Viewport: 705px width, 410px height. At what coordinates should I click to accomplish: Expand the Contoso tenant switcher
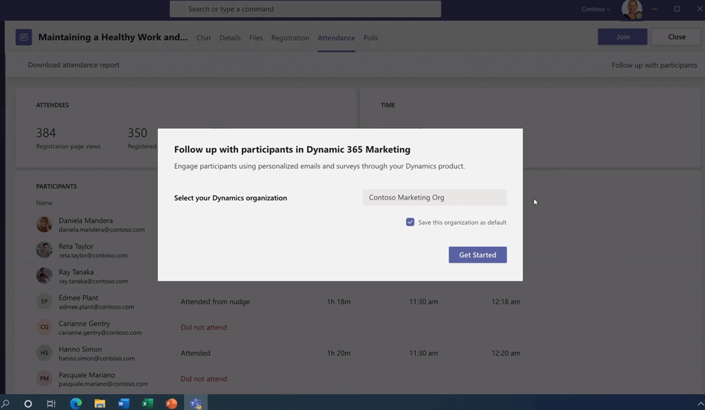click(596, 10)
